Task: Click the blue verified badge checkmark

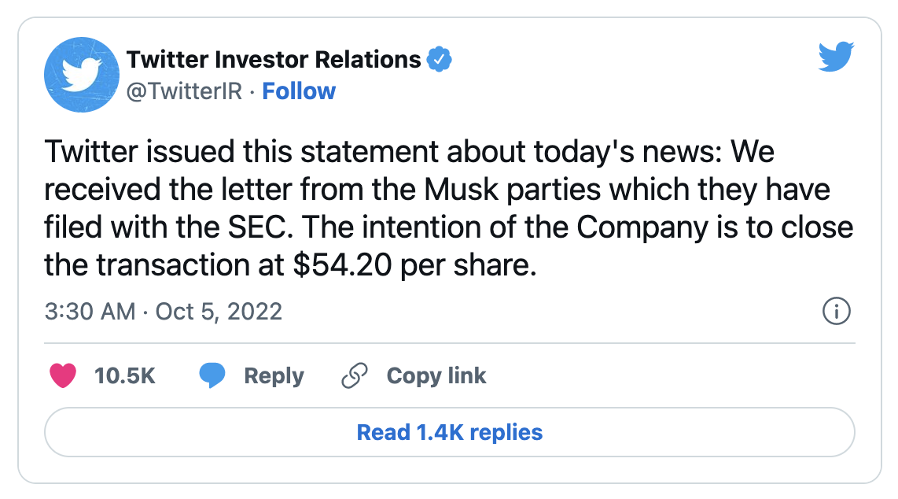Action: (438, 59)
